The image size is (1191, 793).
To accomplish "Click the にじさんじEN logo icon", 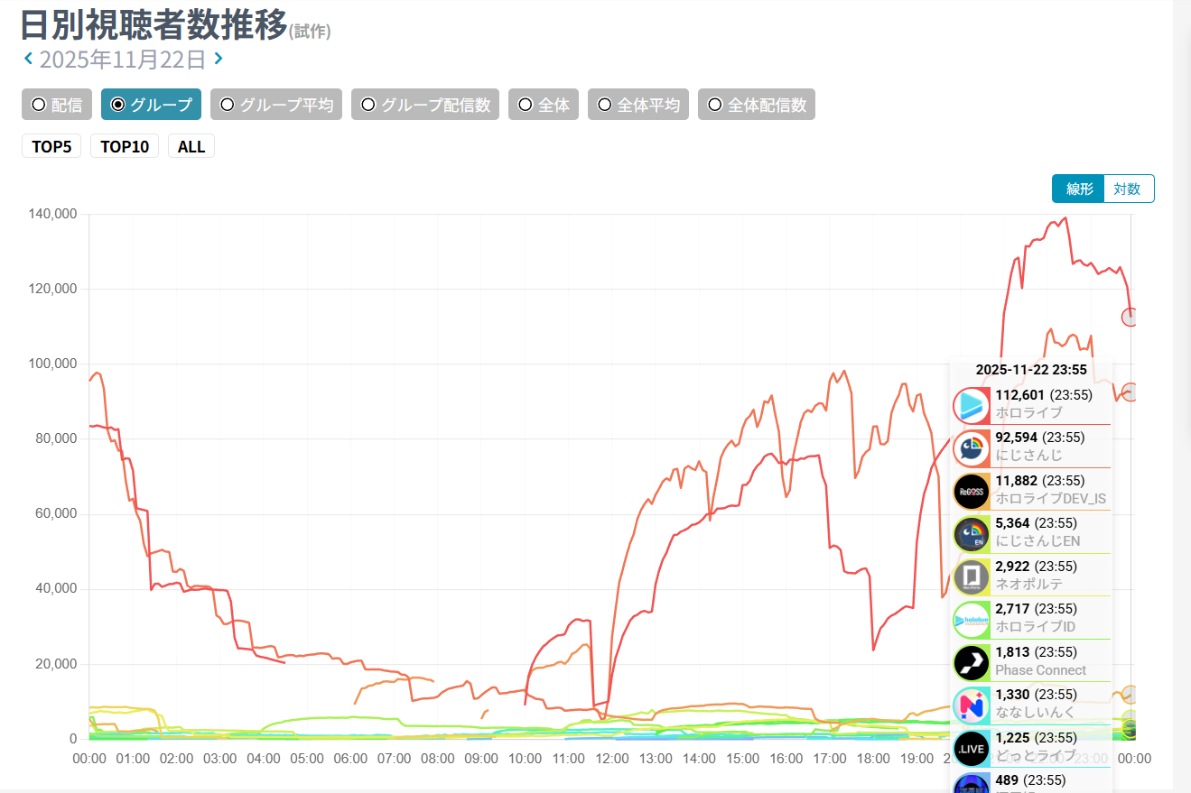I will coord(972,534).
